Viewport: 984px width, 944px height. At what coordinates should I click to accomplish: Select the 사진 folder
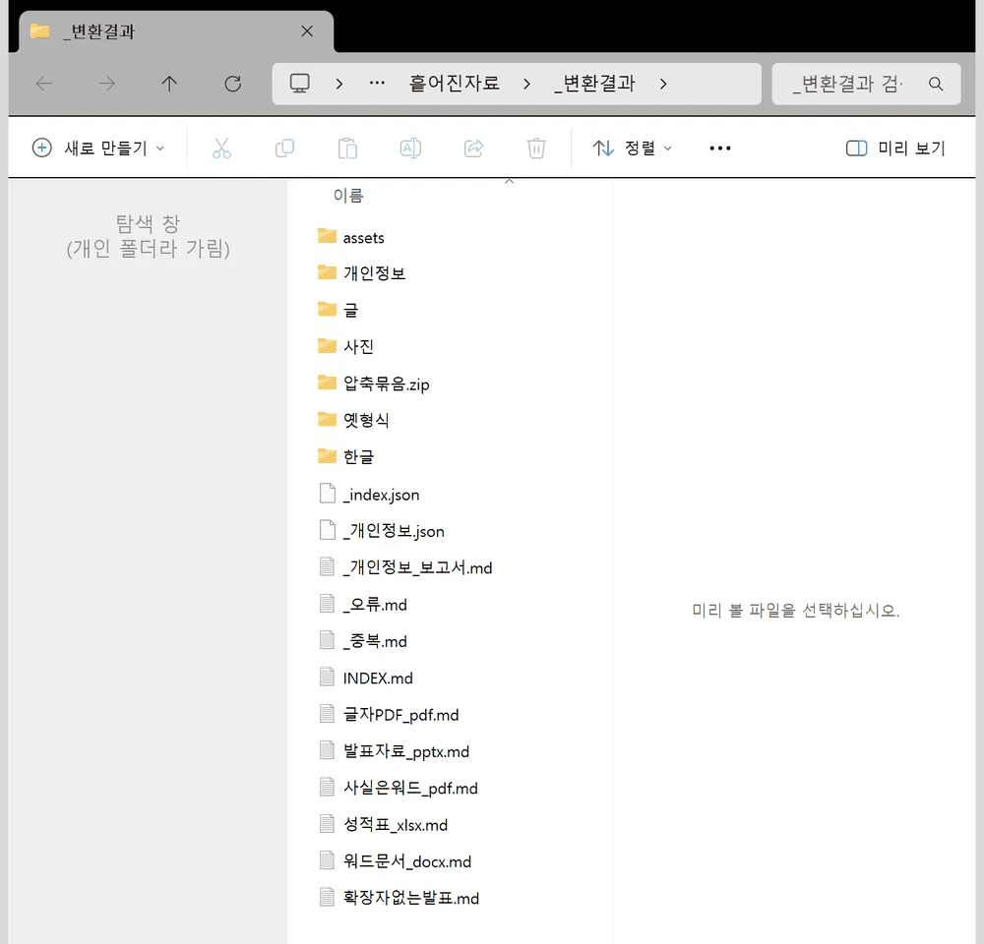coord(345,346)
